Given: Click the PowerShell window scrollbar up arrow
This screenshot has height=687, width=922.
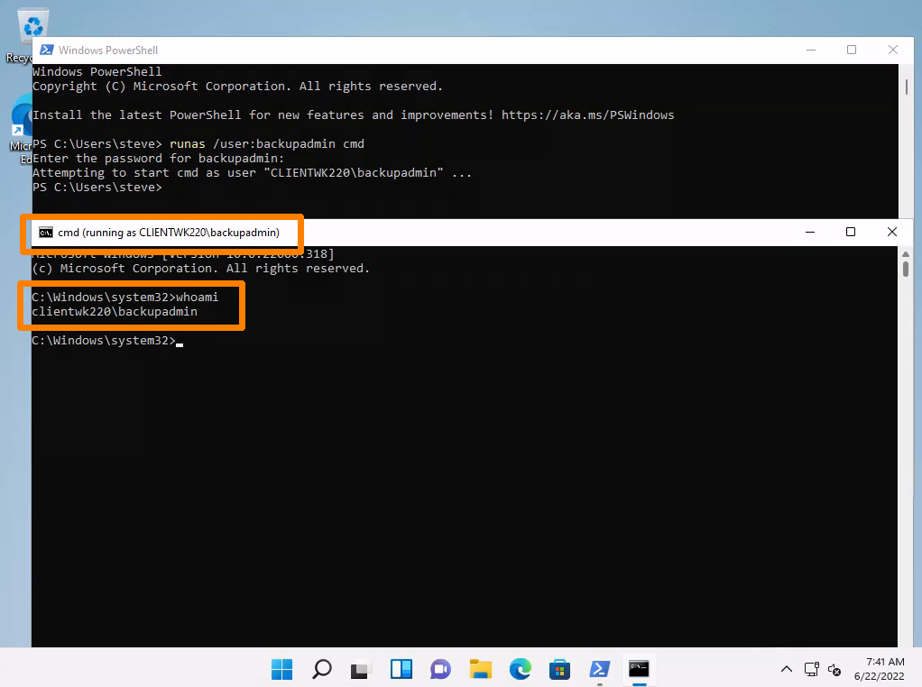Looking at the screenshot, I should (x=906, y=71).
